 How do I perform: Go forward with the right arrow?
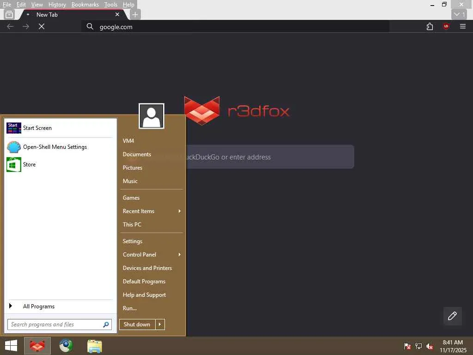[x=26, y=26]
